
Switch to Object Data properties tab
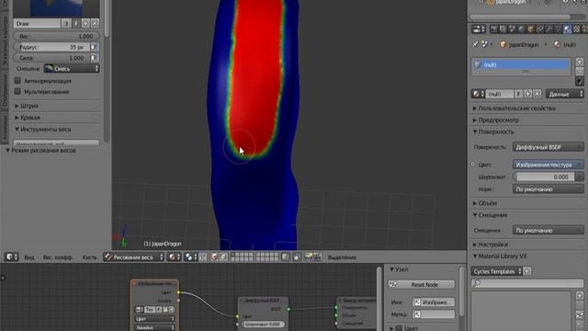click(x=558, y=29)
